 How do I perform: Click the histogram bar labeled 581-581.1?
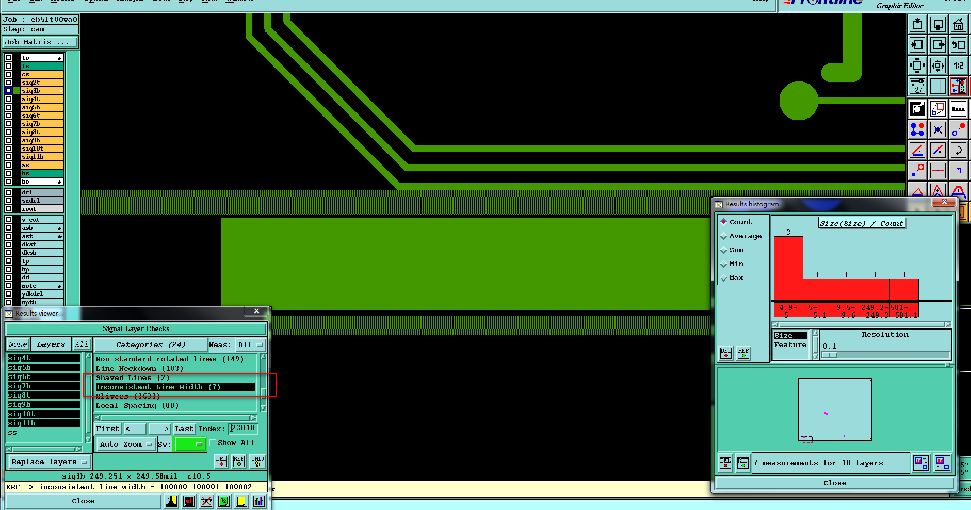click(904, 289)
